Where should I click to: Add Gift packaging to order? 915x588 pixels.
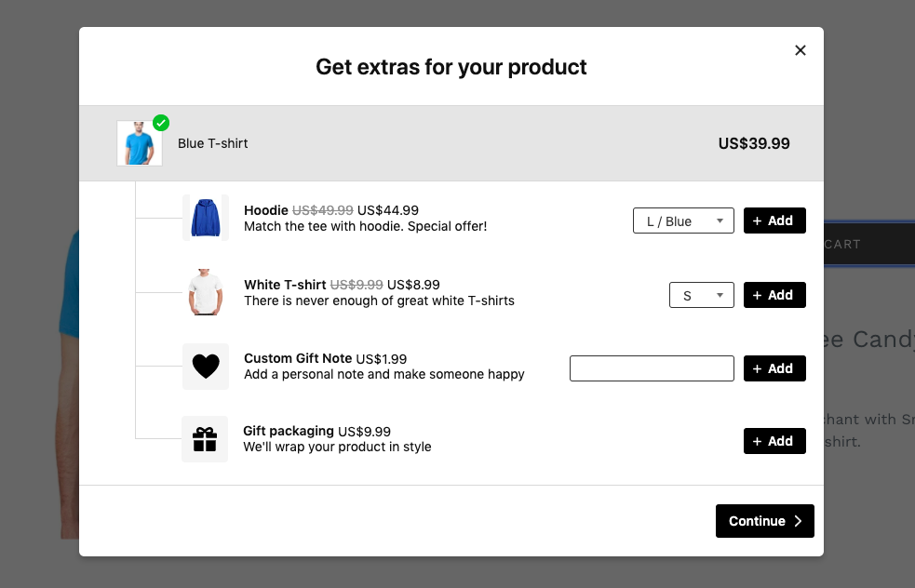(774, 441)
